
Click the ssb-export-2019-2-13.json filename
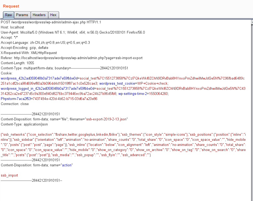click(x=106, y=119)
